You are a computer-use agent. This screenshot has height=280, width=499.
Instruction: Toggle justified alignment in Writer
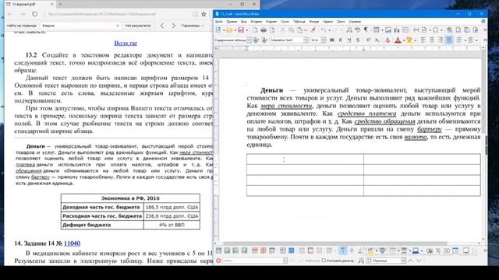[449, 40]
